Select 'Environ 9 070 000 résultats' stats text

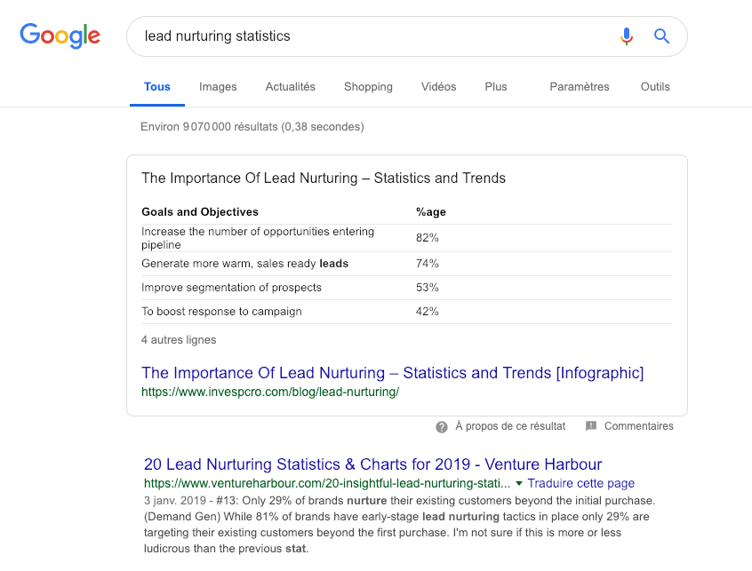click(252, 127)
